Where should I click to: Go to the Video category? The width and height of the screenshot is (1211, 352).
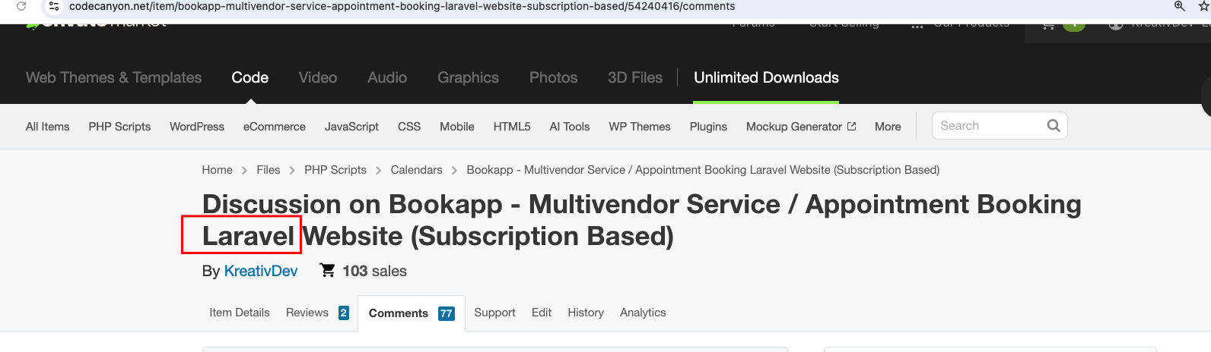coord(318,77)
